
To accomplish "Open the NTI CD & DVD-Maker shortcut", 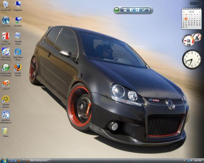I will tap(6, 117).
